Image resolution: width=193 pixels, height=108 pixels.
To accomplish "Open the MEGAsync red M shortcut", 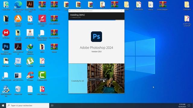I will pyautogui.click(x=6, y=33).
